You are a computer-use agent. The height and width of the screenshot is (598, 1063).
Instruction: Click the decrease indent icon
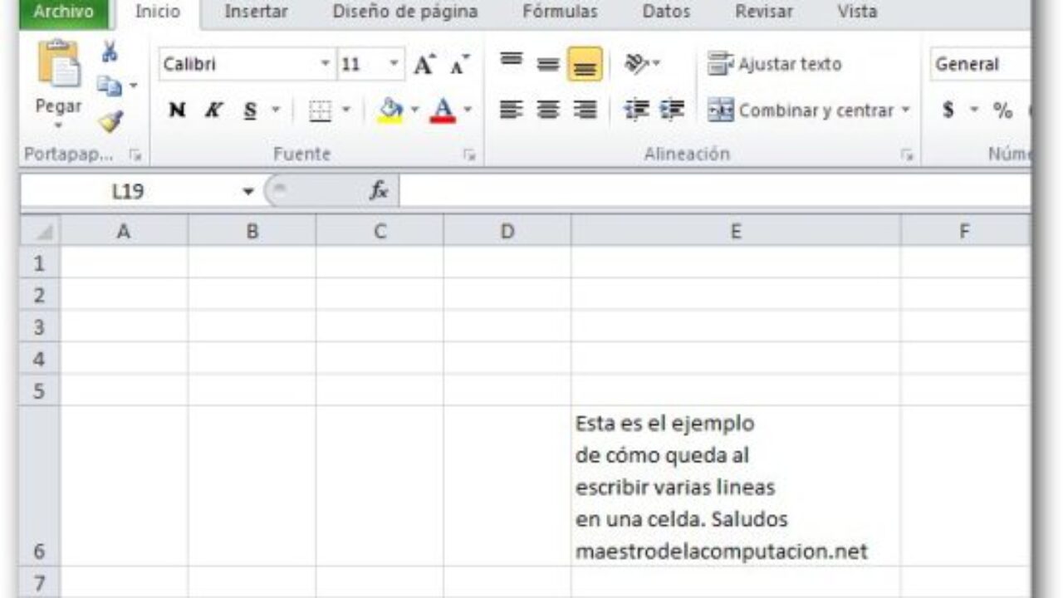[636, 110]
